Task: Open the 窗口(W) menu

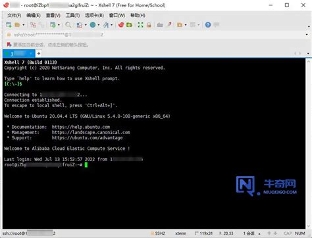Action: pyautogui.click(x=117, y=15)
